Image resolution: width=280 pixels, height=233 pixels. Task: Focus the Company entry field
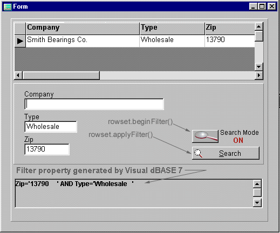tap(94, 104)
